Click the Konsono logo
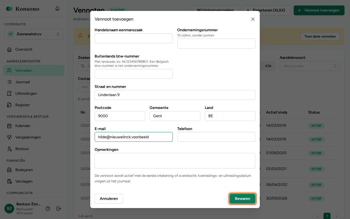Image resolution: width=350 pixels, height=219 pixels. click(23, 9)
